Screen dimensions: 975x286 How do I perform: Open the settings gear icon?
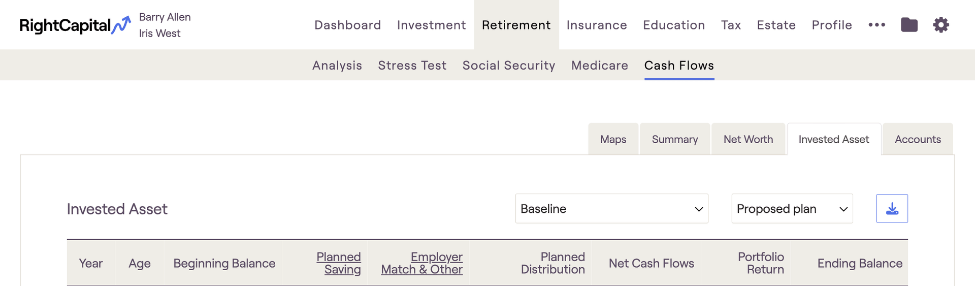tap(940, 25)
